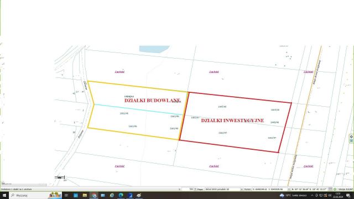Viewport: 354px width, 199px height.
Task: Click the search highlights picture in taskbar
Action: pyautogui.click(x=55, y=195)
